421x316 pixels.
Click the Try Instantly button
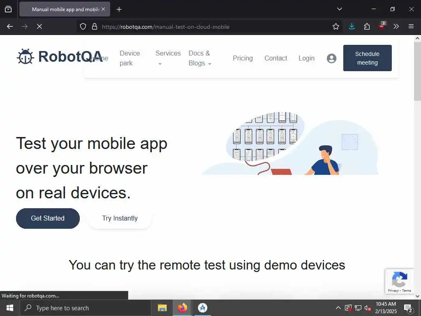coord(120,218)
